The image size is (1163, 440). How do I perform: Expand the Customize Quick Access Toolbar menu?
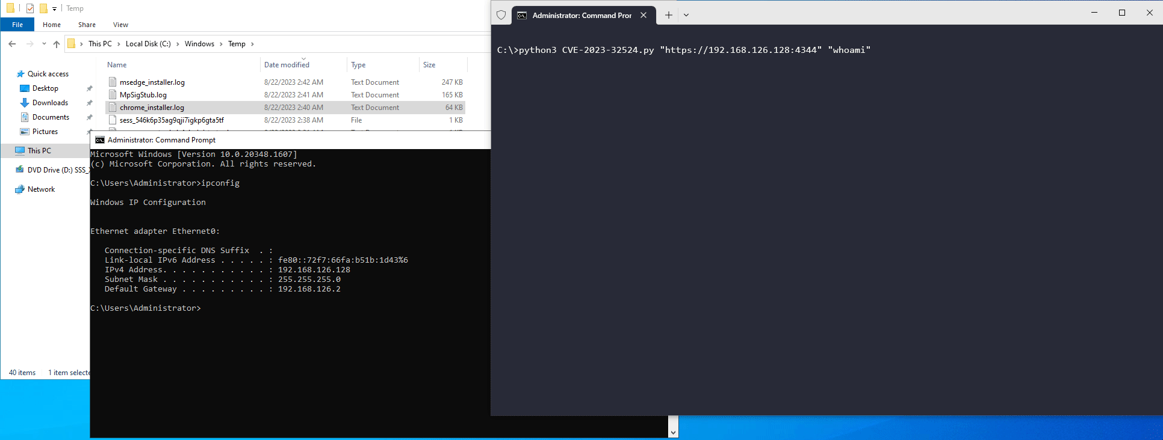54,9
